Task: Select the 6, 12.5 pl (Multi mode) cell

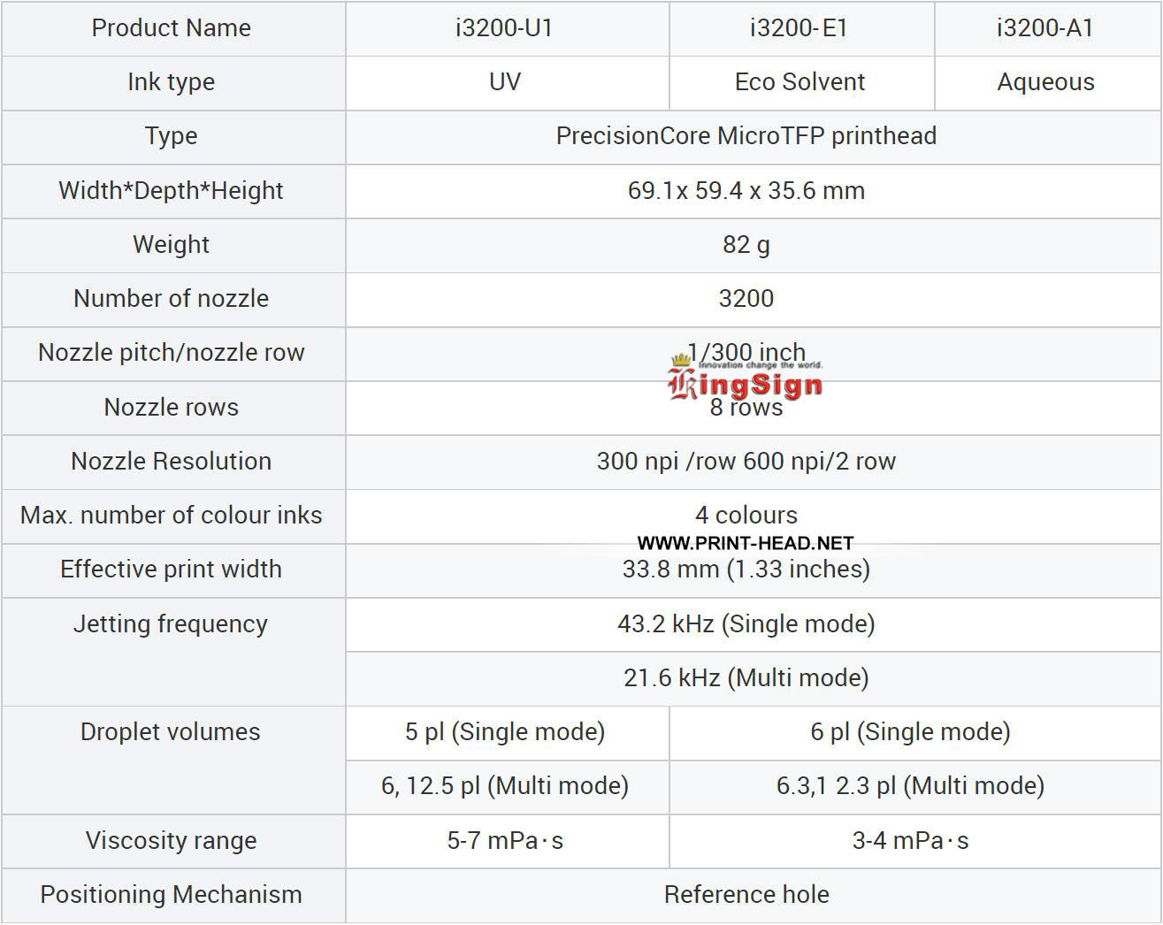Action: [505, 786]
